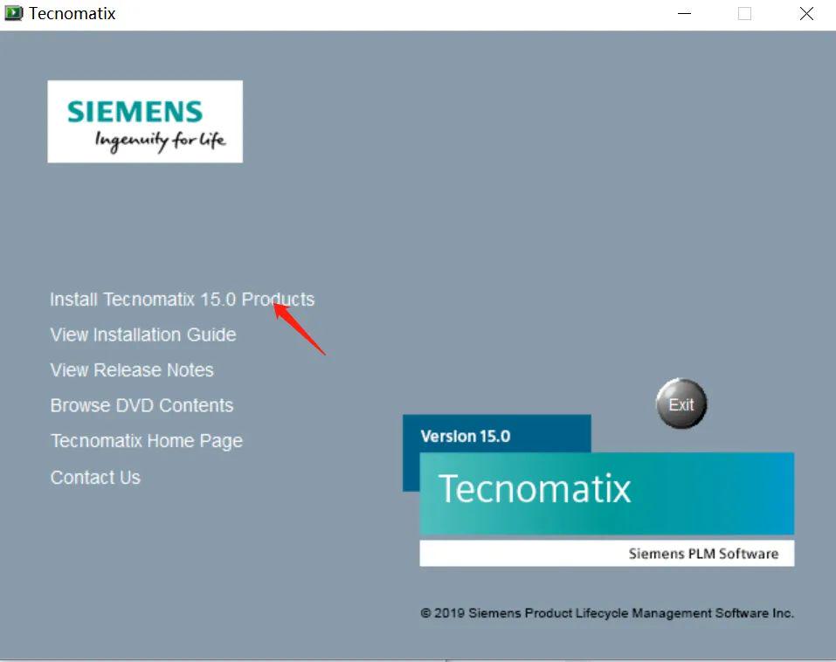Visit Tecnomatix Home Page link

click(x=147, y=441)
